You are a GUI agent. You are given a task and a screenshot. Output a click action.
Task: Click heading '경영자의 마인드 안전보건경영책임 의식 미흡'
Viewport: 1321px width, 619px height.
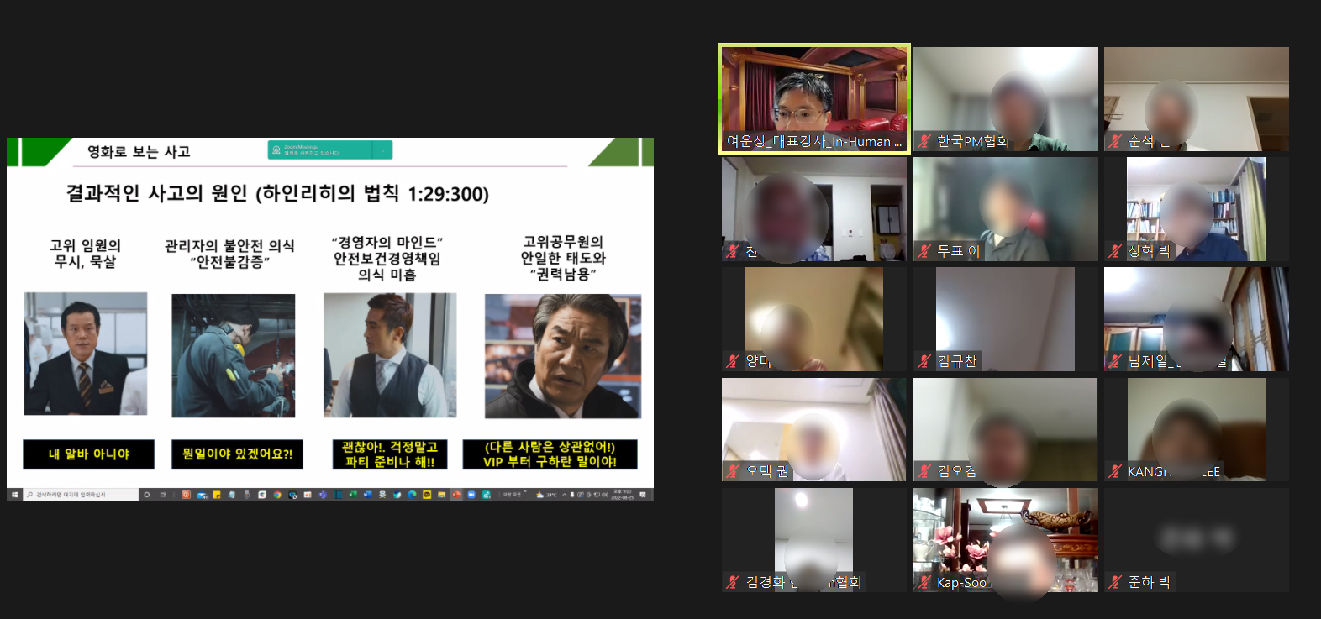point(387,259)
